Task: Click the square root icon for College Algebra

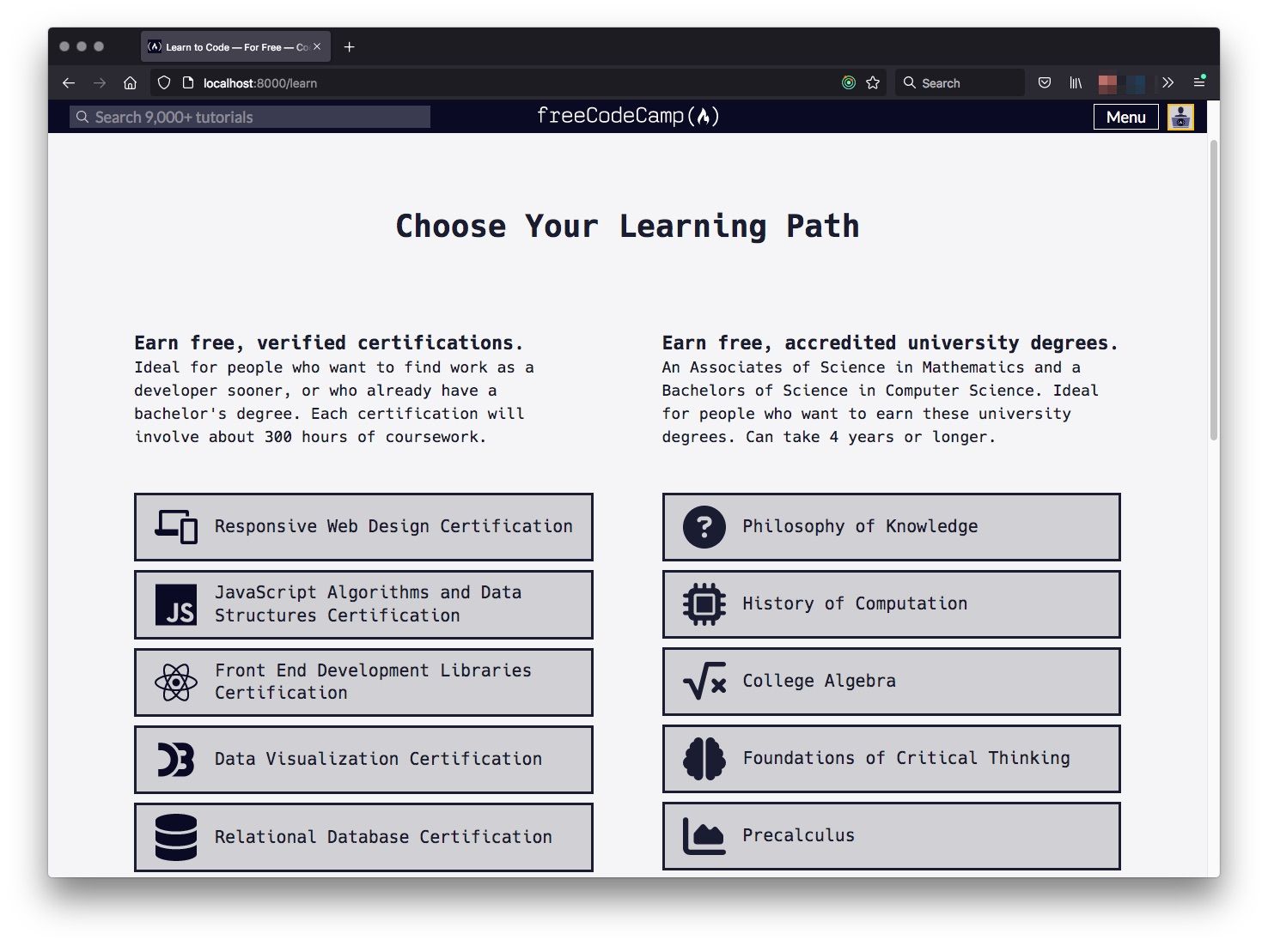Action: coord(703,681)
